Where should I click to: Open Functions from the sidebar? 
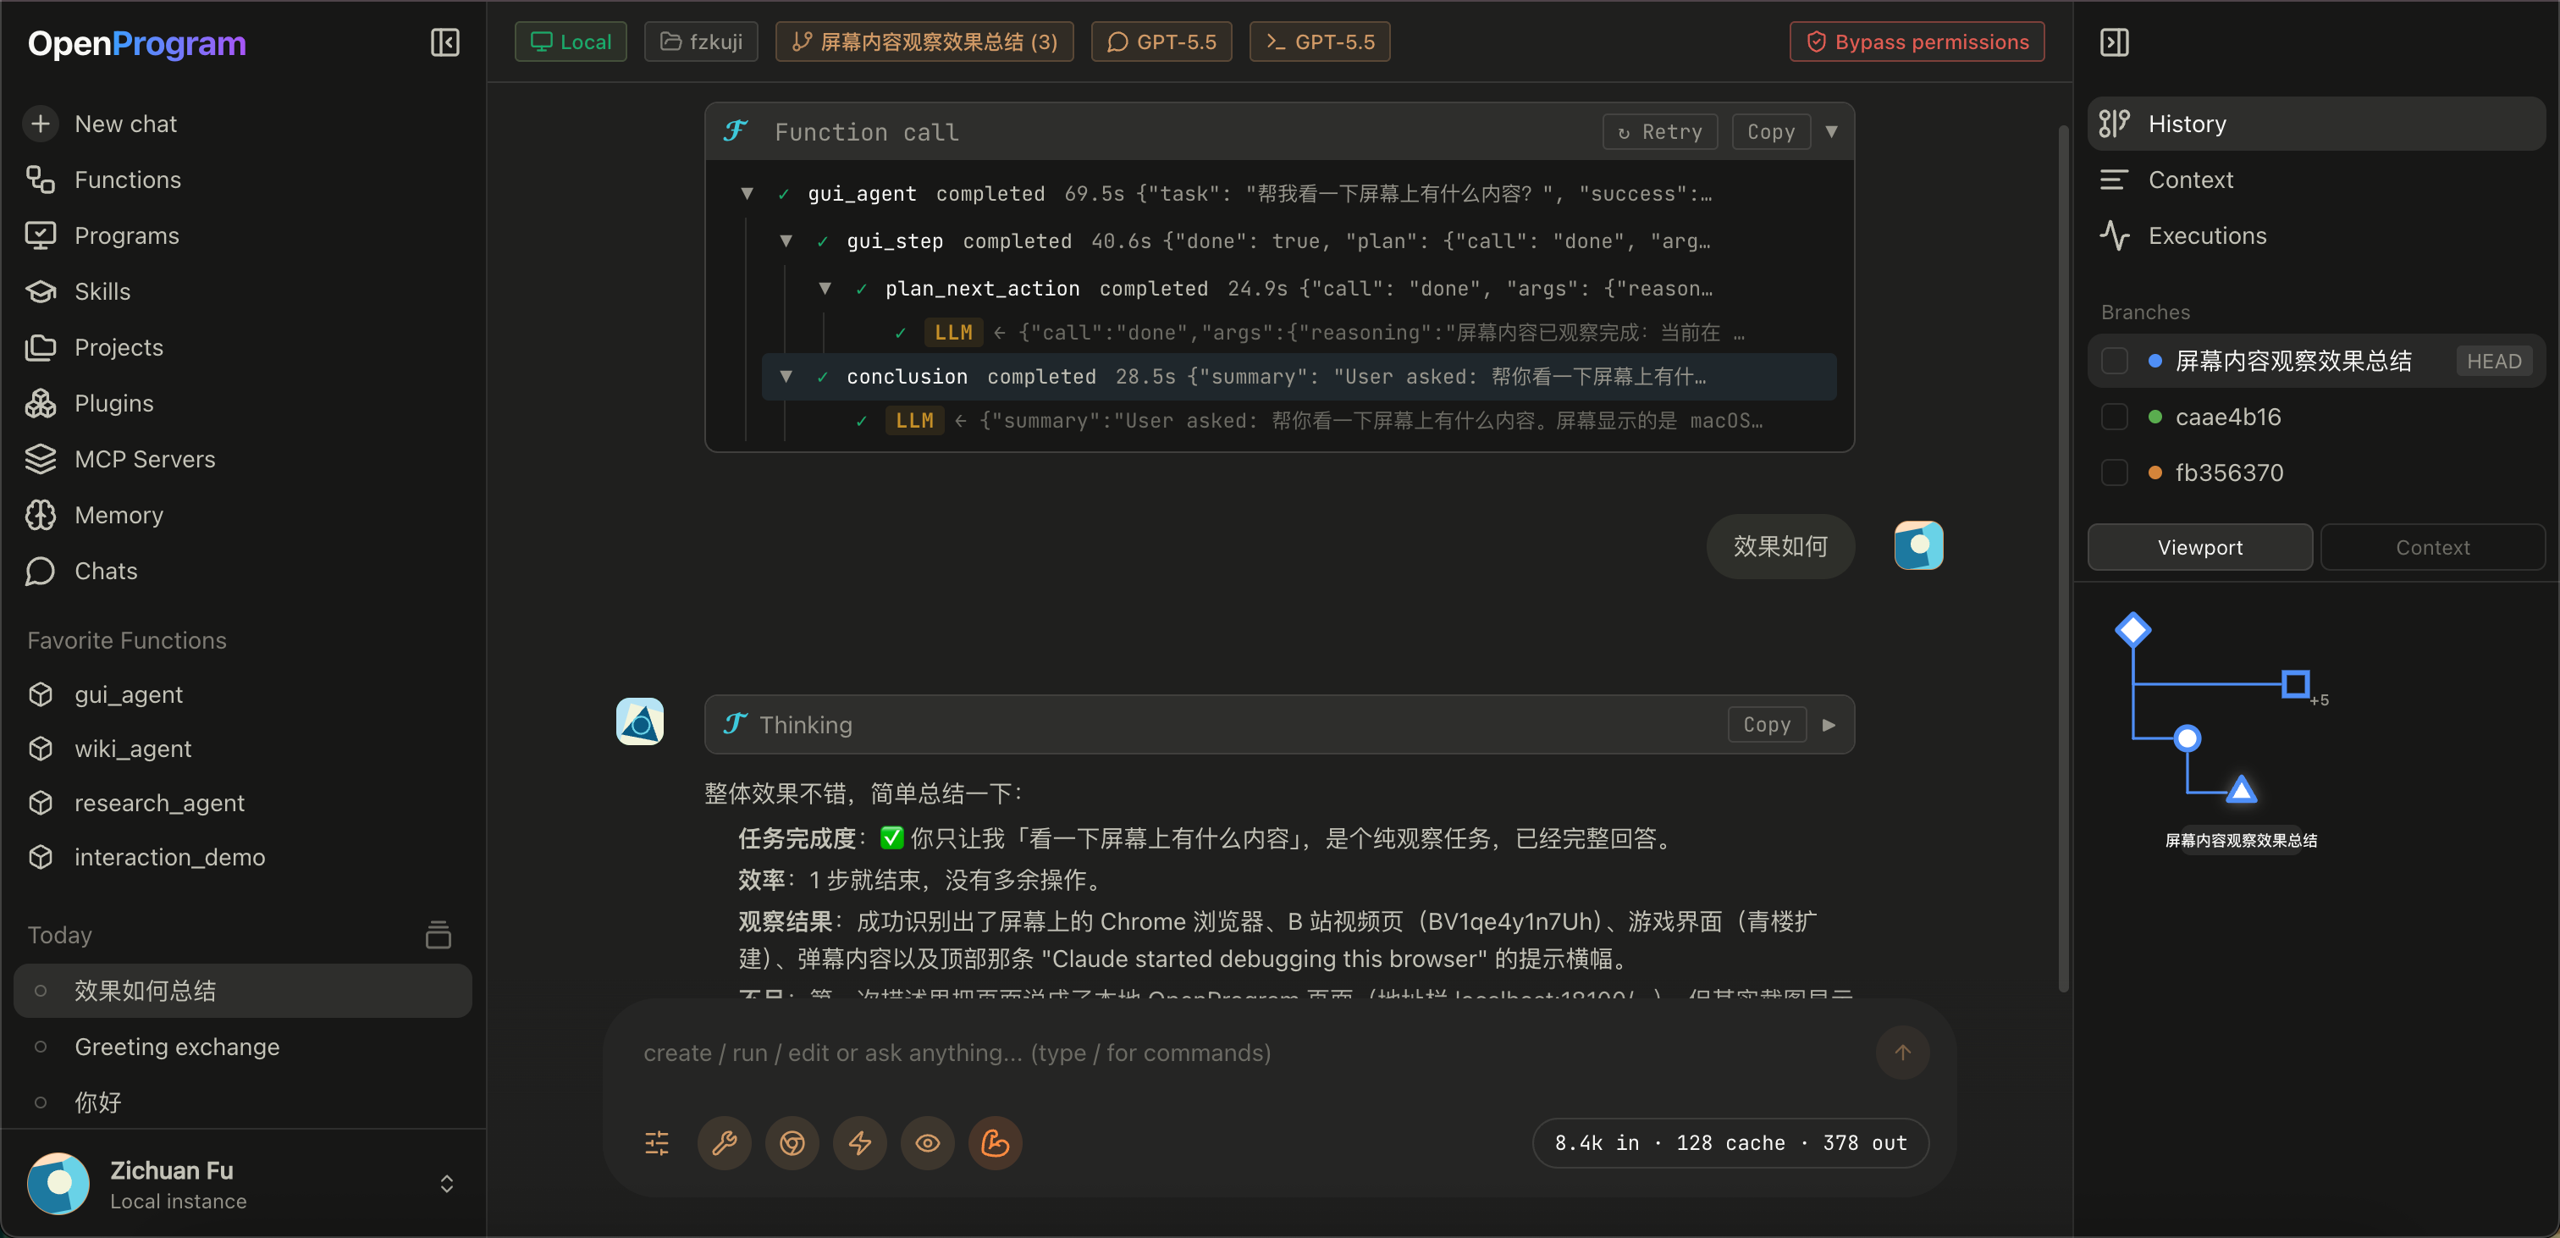coord(127,180)
